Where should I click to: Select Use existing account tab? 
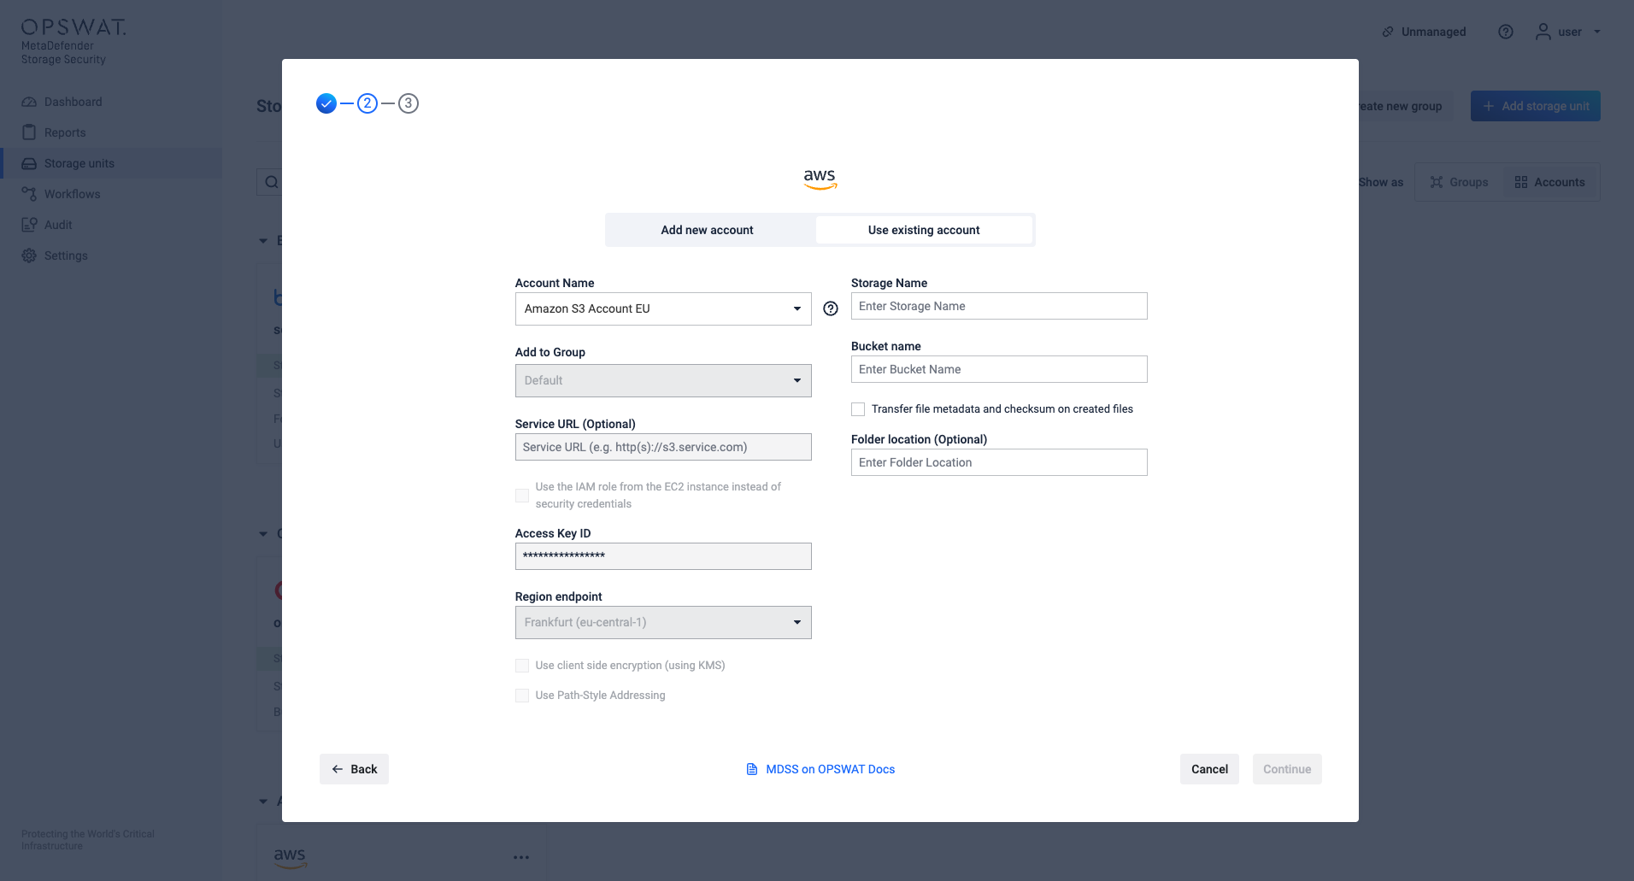coord(924,230)
